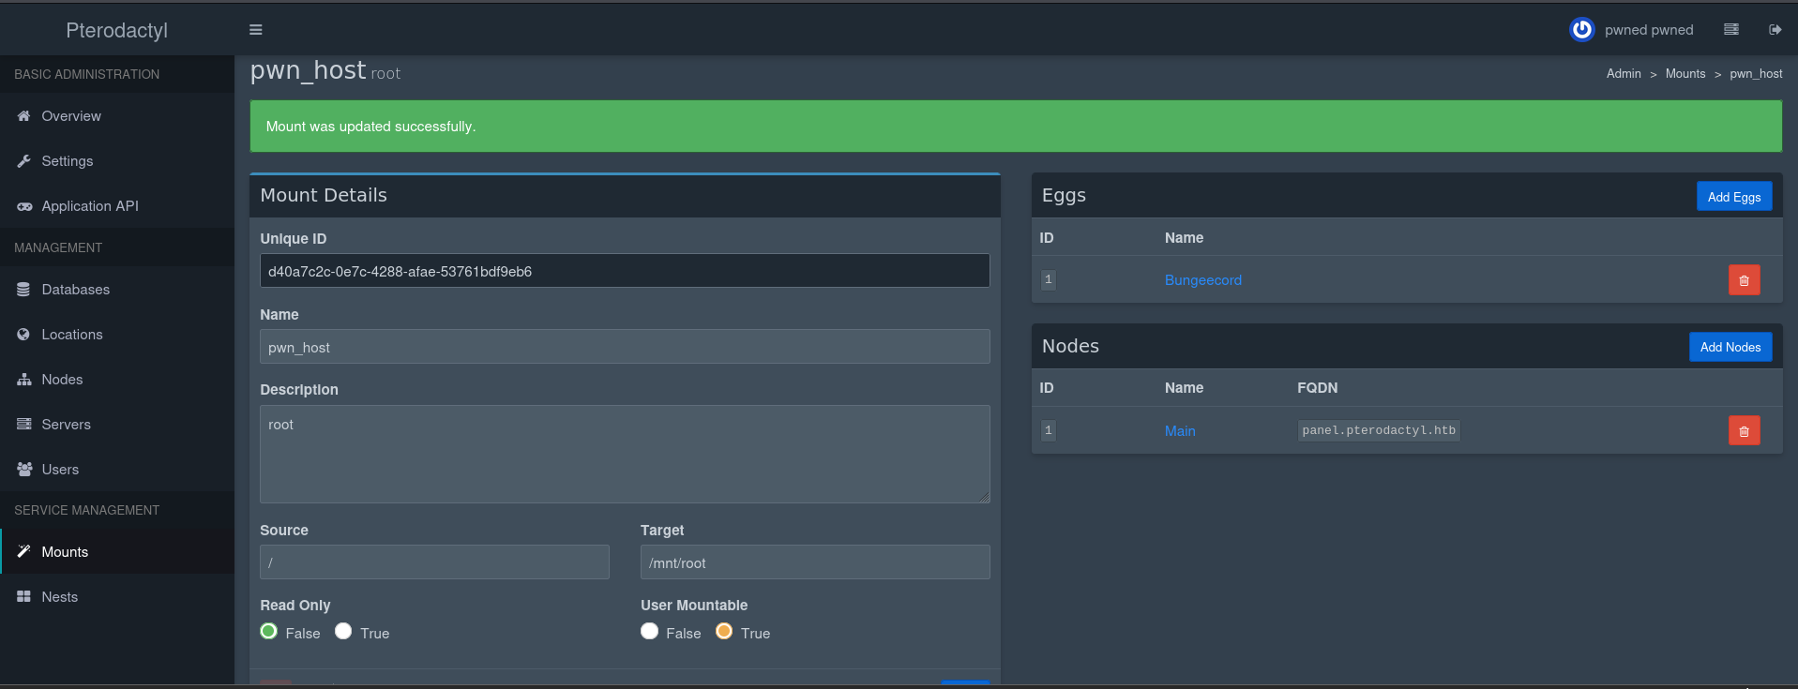The height and width of the screenshot is (689, 1798).
Task: Click the Locations globe icon
Action: click(x=24, y=335)
